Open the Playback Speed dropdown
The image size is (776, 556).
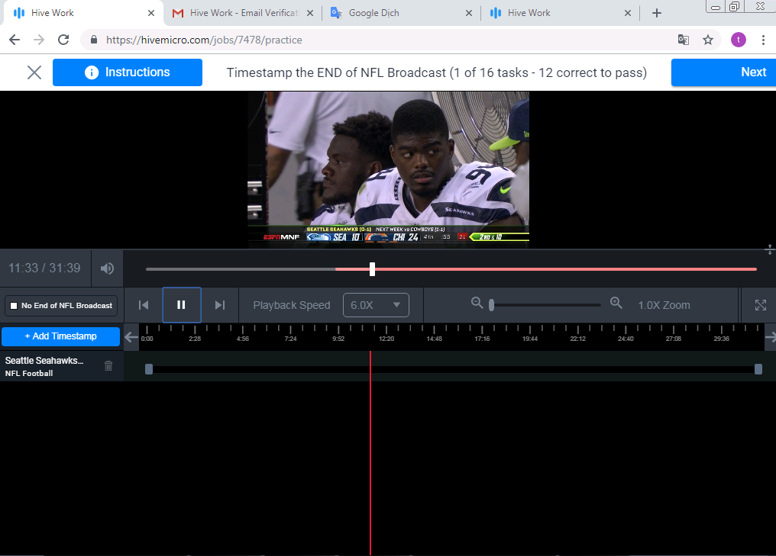pyautogui.click(x=376, y=305)
